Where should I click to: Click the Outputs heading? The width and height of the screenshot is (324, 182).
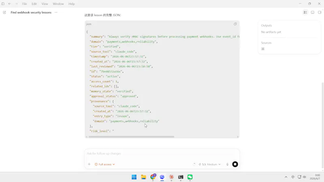pyautogui.click(x=266, y=25)
